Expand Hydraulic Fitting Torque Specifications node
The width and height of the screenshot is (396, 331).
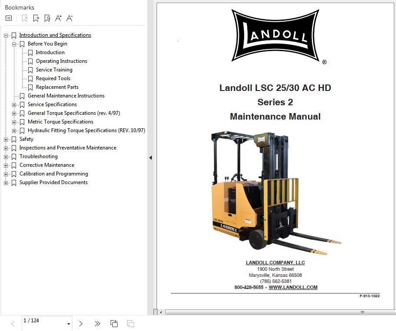(14, 131)
